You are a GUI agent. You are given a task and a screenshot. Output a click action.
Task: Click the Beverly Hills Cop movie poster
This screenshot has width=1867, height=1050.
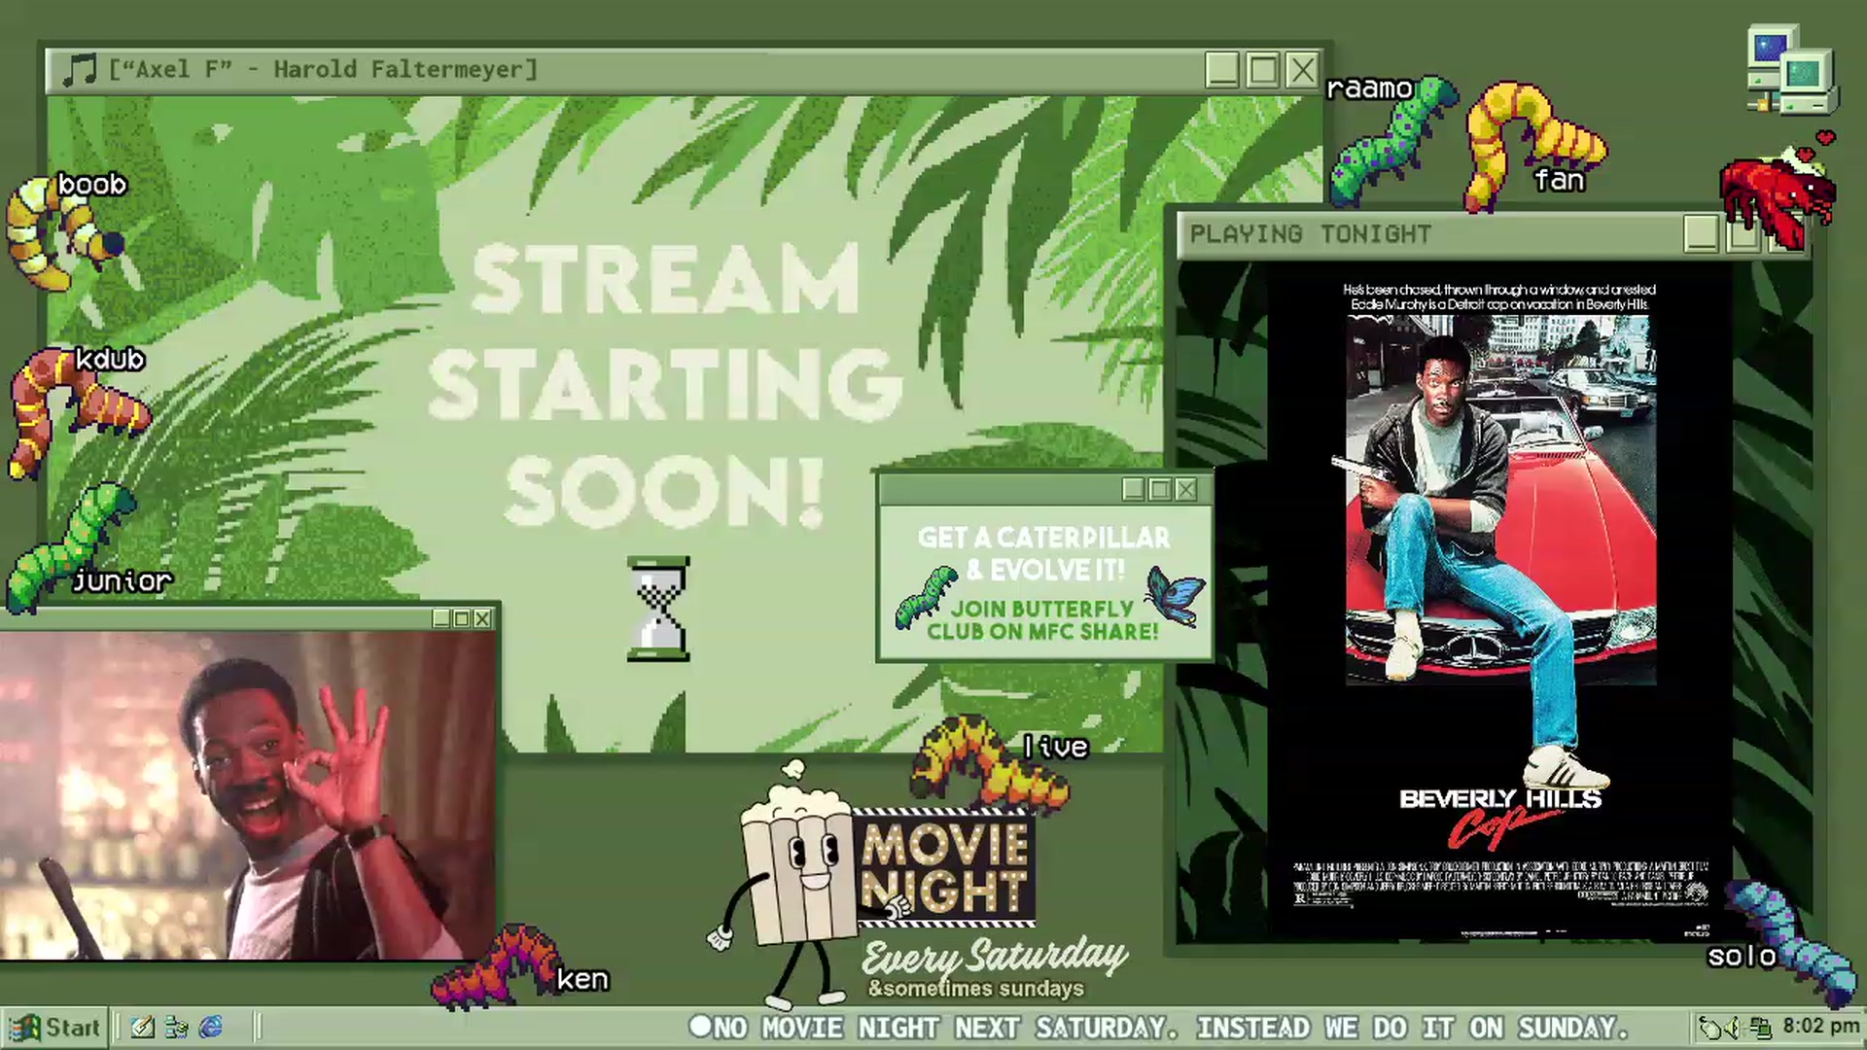tap(1500, 601)
